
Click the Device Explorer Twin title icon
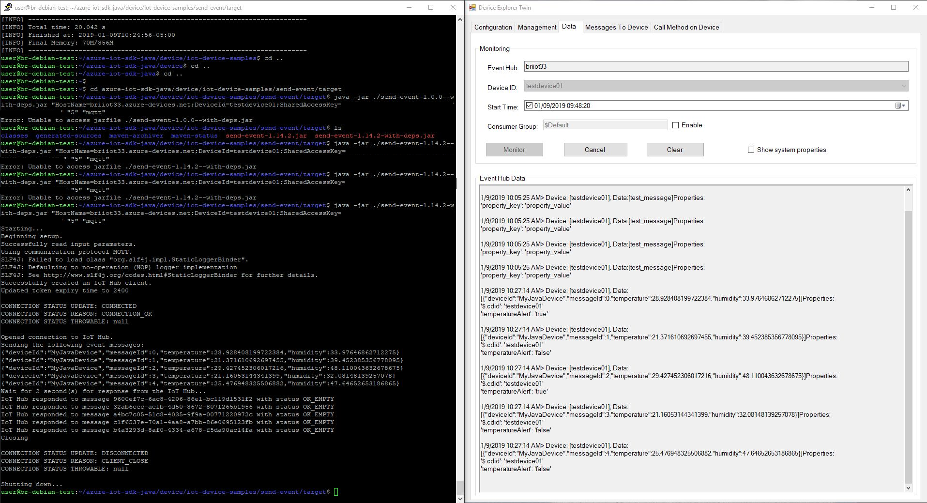(472, 7)
